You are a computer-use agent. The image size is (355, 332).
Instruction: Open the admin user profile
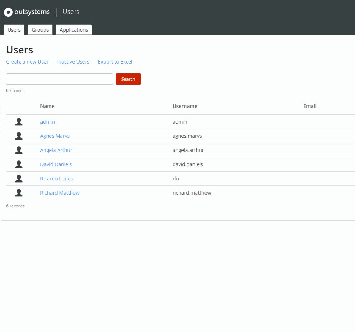[47, 121]
